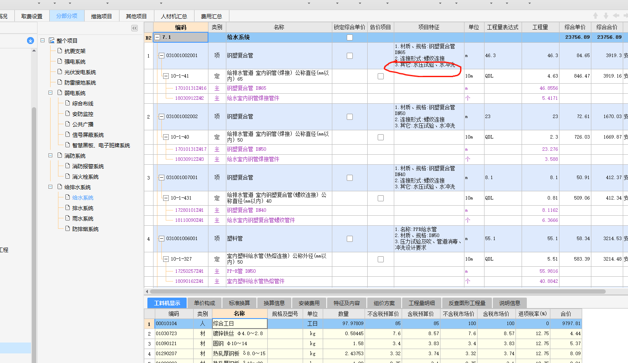Switch to the 措施项目 tab
Screen dimensions: 628x363
click(x=102, y=16)
